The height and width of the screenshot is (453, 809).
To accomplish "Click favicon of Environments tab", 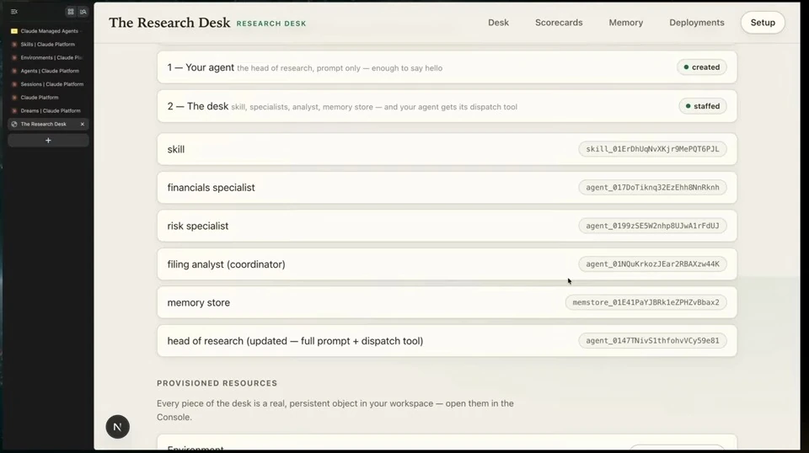I will point(14,58).
